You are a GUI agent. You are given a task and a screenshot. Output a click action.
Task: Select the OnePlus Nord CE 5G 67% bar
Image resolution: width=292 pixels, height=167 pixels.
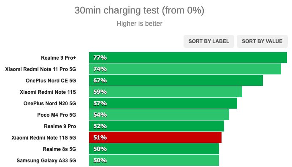click(x=176, y=80)
